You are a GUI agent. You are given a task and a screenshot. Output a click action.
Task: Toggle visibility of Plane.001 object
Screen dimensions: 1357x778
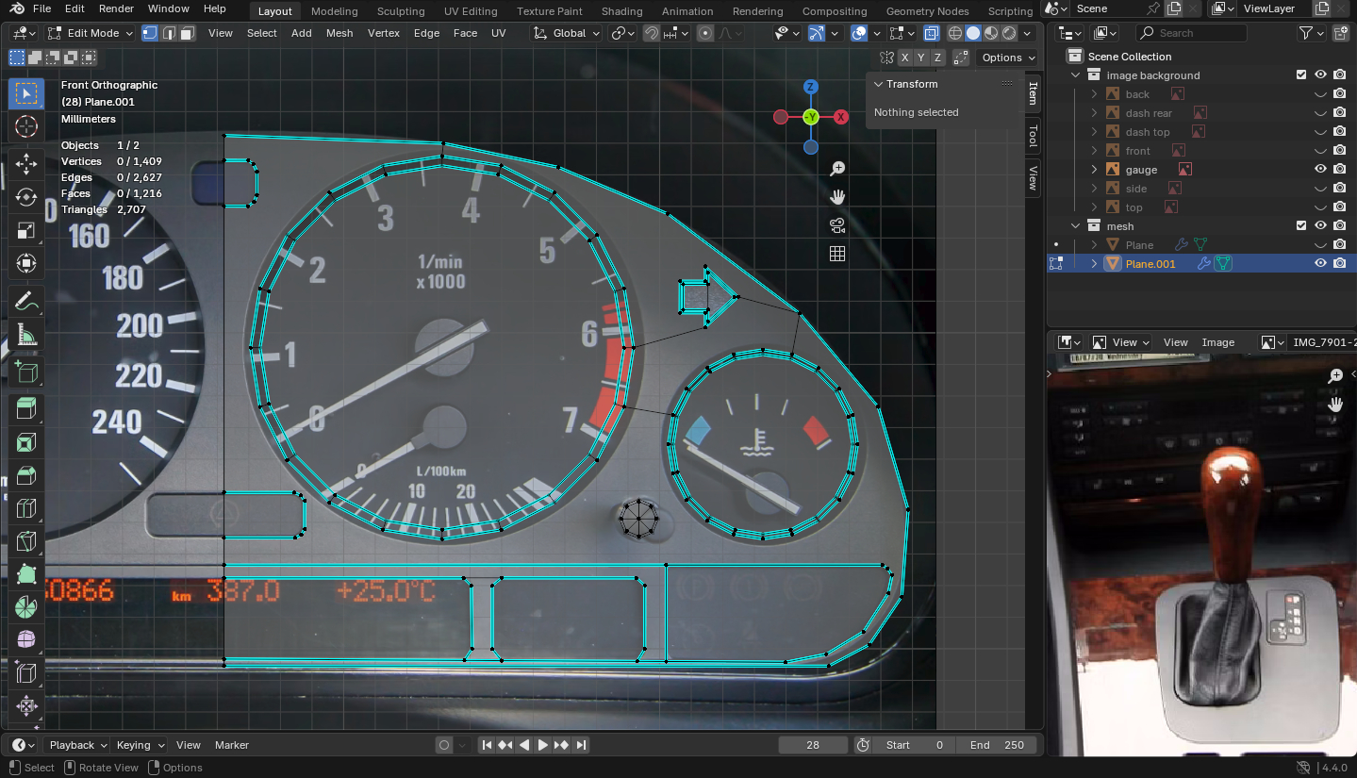pyautogui.click(x=1320, y=264)
